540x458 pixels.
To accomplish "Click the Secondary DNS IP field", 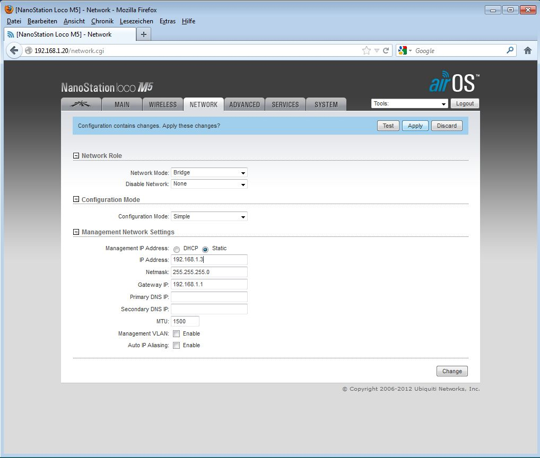I will click(209, 309).
